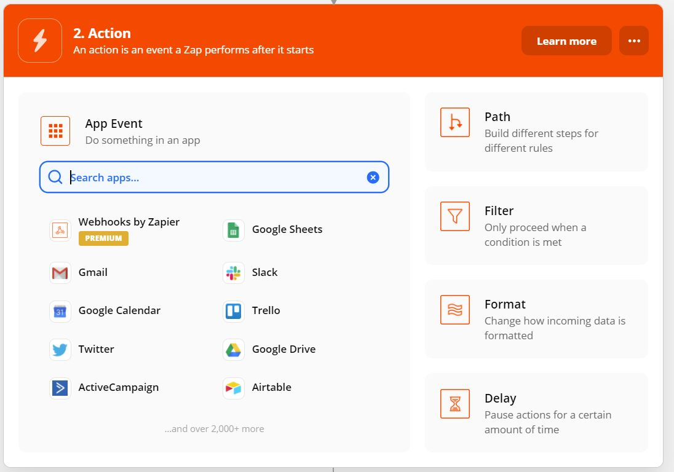The width and height of the screenshot is (674, 472).
Task: Focus the Search apps input field
Action: [x=214, y=177]
